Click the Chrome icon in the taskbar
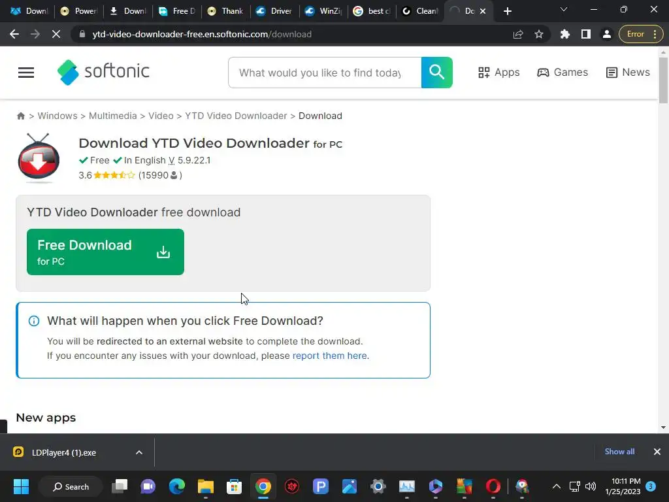Viewport: 669px width, 502px height. (x=263, y=486)
